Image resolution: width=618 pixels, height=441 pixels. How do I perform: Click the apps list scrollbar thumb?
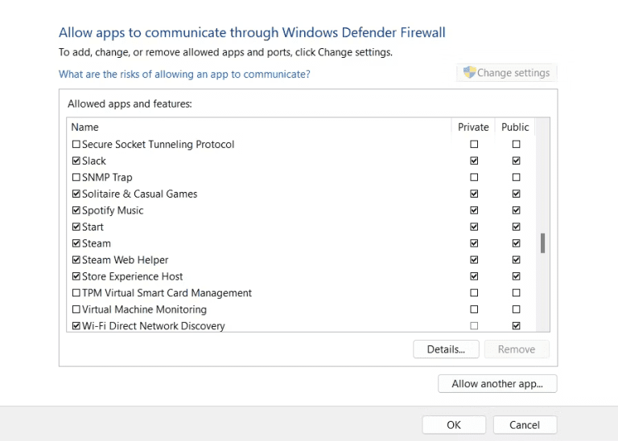tap(542, 243)
